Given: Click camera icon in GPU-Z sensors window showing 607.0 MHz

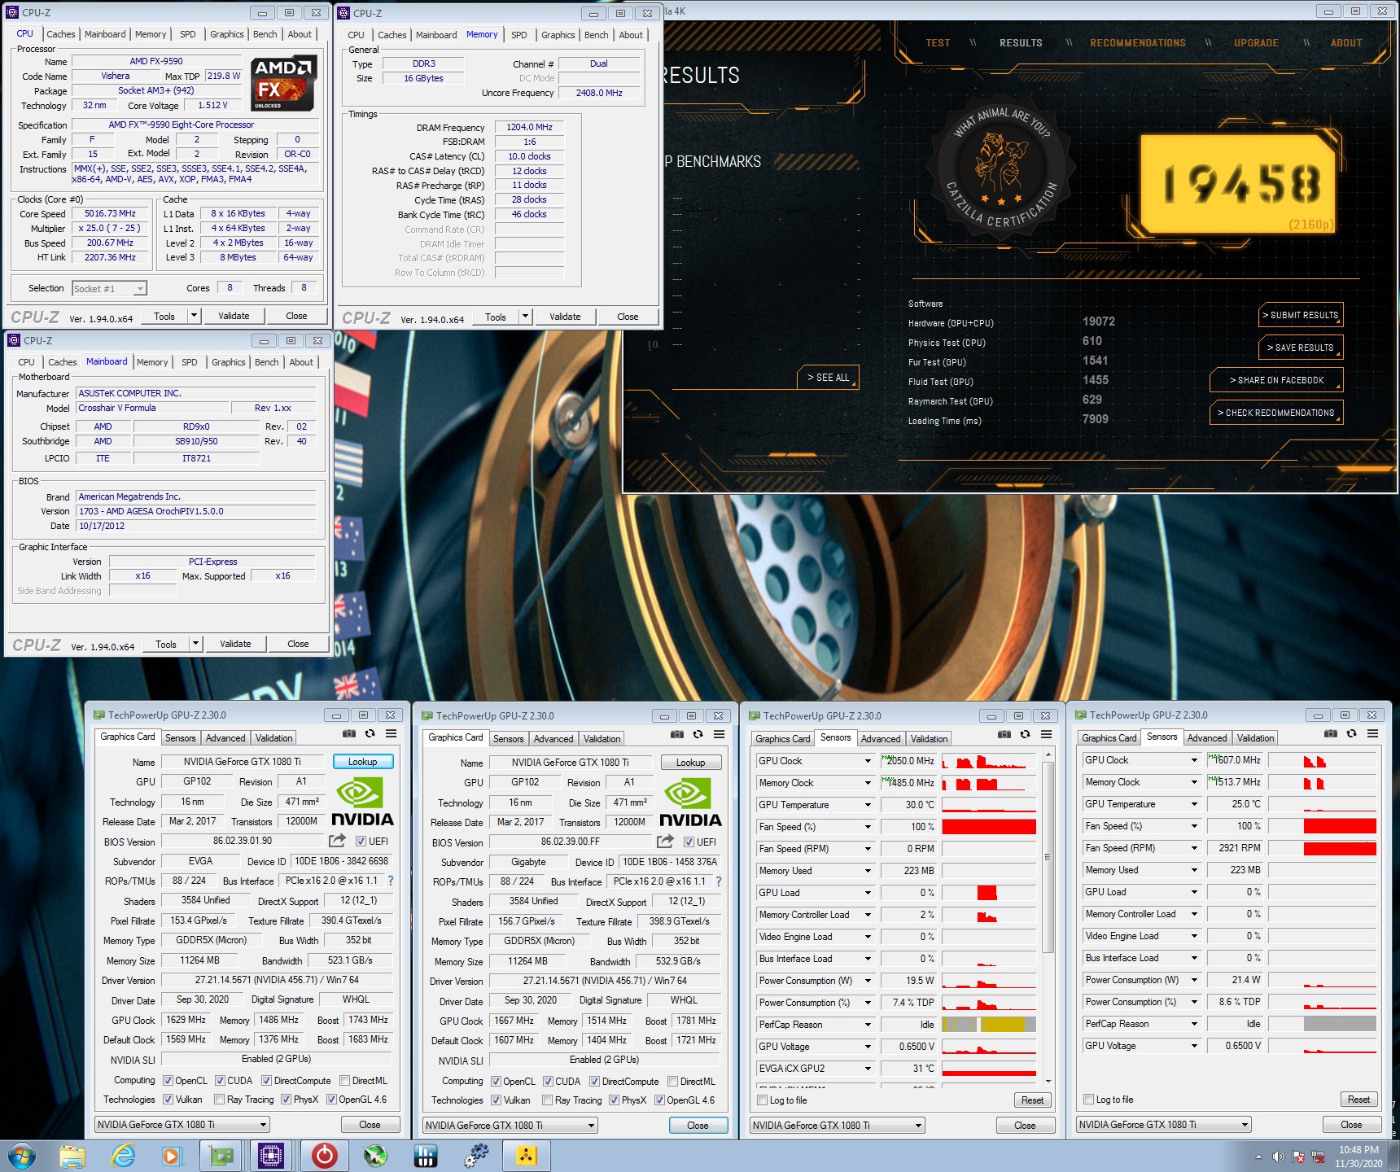Looking at the screenshot, I should click(x=1330, y=733).
